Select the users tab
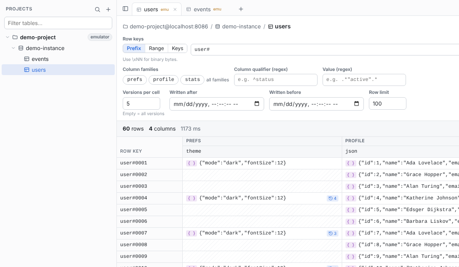The height and width of the screenshot is (267, 459). click(x=156, y=9)
